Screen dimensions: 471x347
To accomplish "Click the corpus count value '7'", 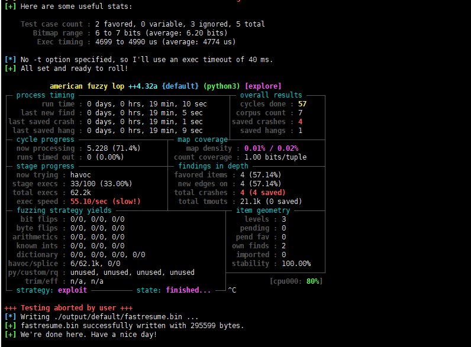I will pyautogui.click(x=300, y=113).
